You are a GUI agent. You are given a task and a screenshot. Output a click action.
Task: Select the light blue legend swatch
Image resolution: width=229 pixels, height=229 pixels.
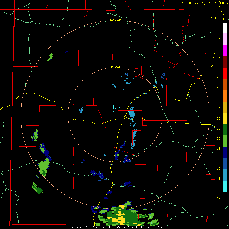tap(225, 175)
